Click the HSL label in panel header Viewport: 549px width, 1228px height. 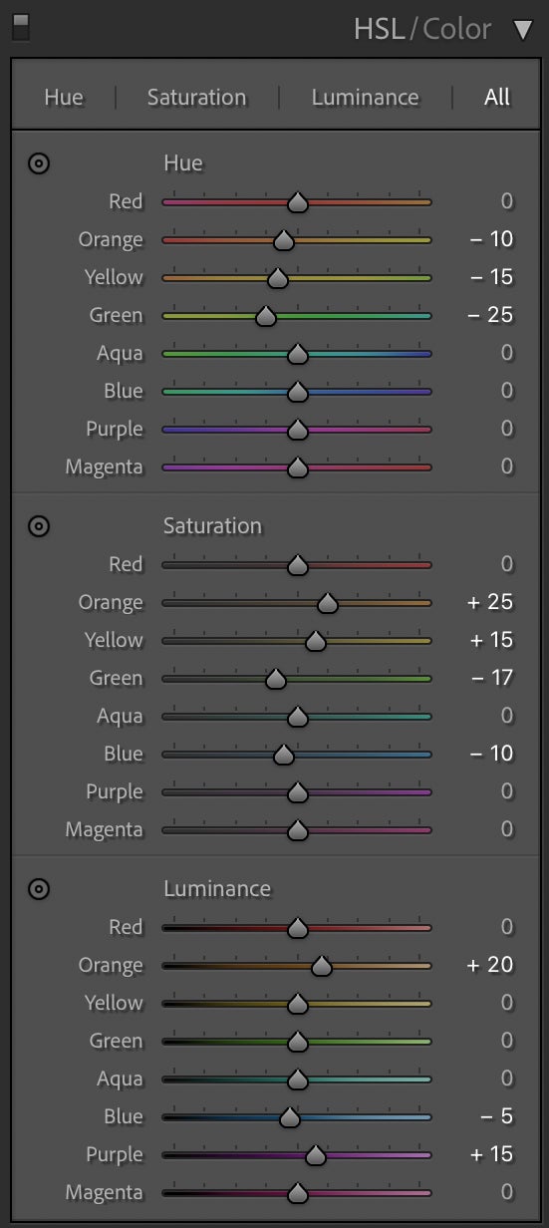click(379, 29)
